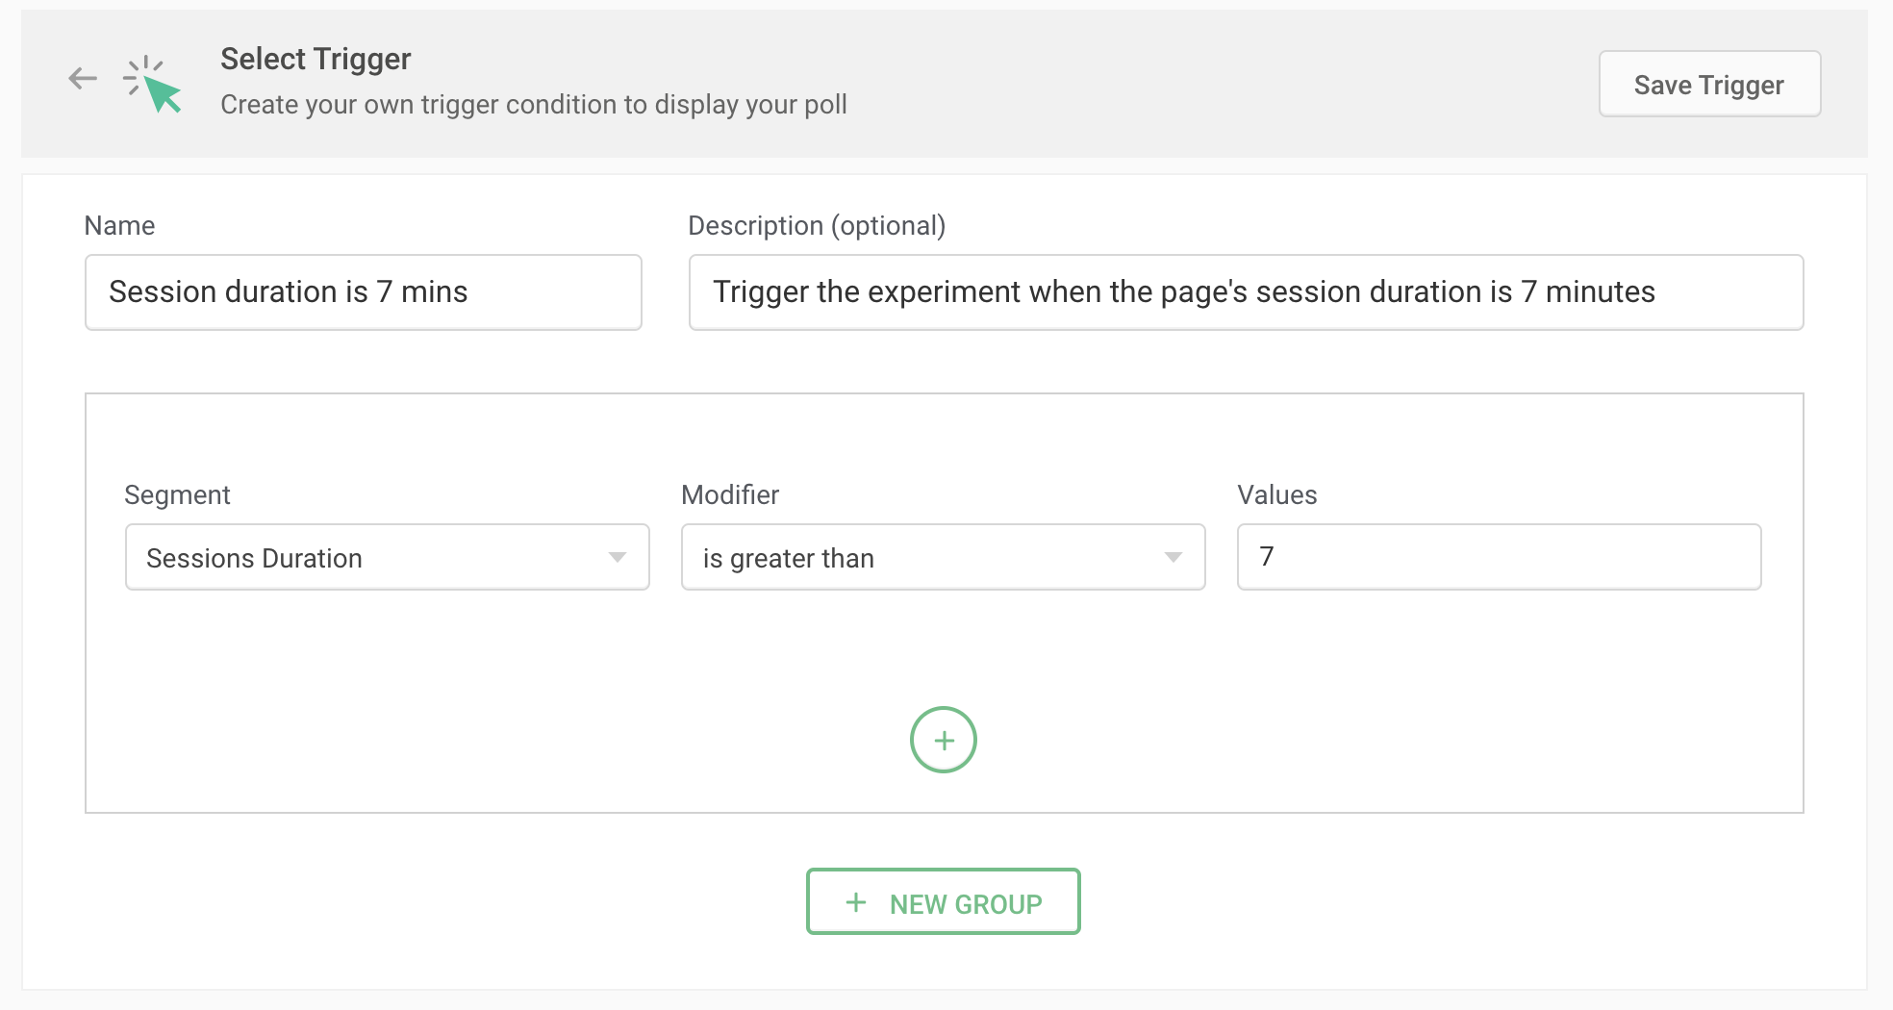This screenshot has width=1893, height=1010.
Task: Click the Description (optional) label
Action: tap(817, 226)
